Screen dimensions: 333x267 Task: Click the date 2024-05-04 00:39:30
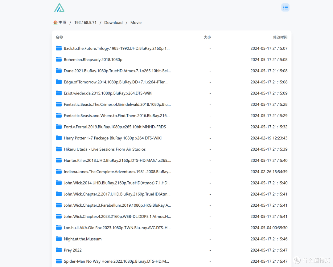click(x=269, y=228)
